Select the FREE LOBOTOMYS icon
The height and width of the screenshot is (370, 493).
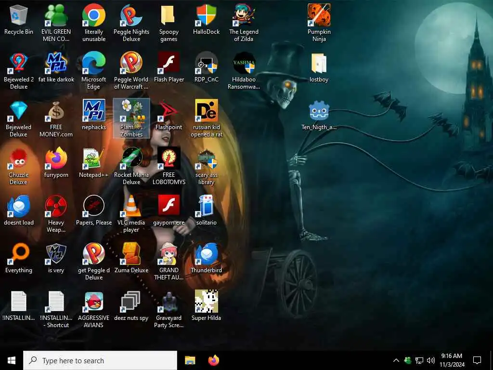(x=169, y=166)
